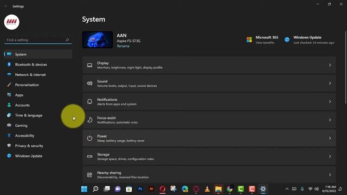Click the Power icon
The width and height of the screenshot is (347, 195).
[x=89, y=138]
